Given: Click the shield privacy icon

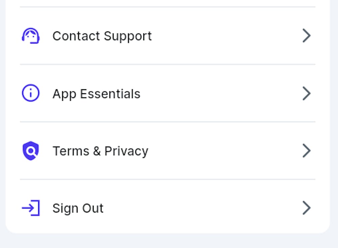Looking at the screenshot, I should 30,150.
